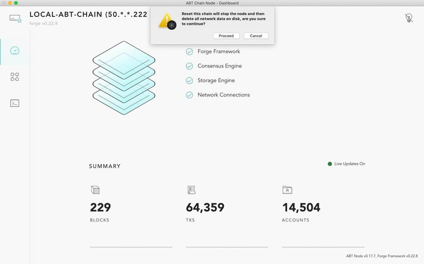Click the 14,504 accounts count
The image size is (424, 264).
pyautogui.click(x=301, y=208)
